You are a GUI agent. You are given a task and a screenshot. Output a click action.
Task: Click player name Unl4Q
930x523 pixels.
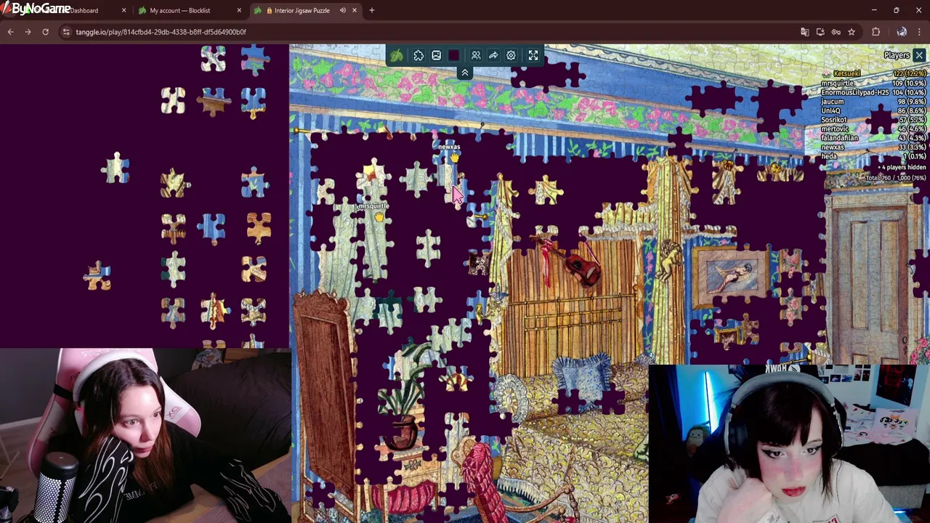pos(830,110)
